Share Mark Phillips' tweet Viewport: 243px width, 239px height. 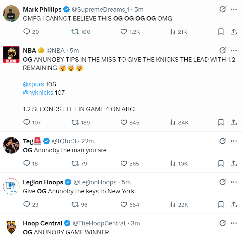click(x=233, y=32)
